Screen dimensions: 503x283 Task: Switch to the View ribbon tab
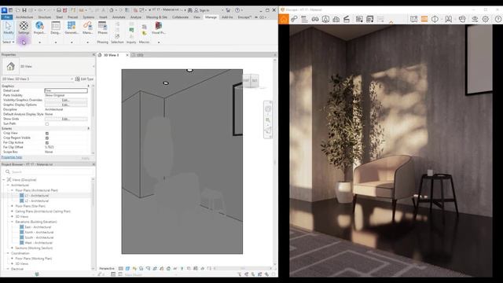click(196, 17)
